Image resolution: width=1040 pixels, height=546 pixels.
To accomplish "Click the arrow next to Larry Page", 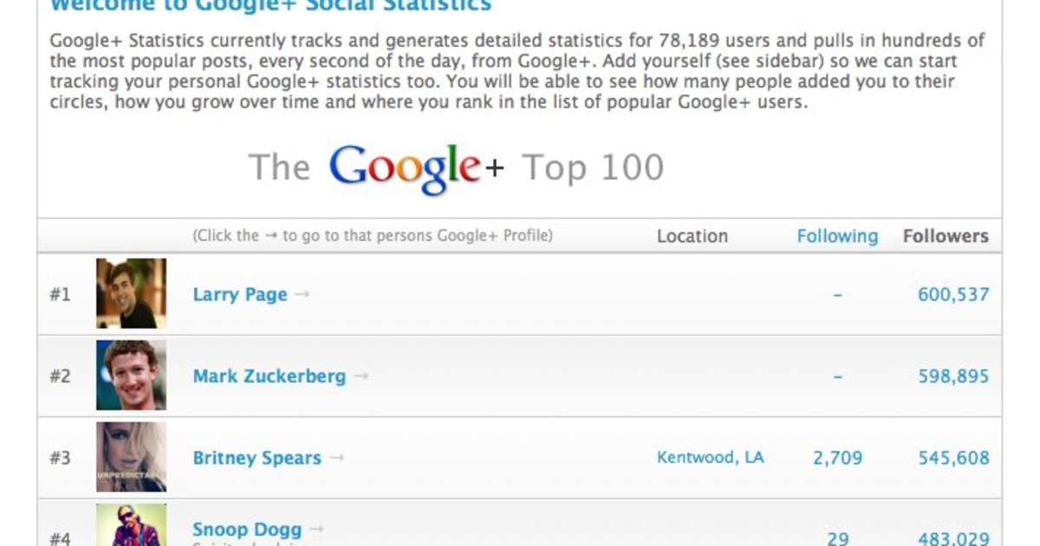I will (302, 295).
